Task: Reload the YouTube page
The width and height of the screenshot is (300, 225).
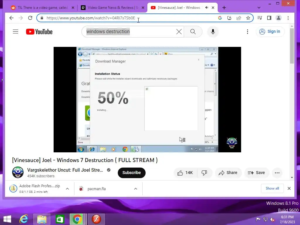Action: point(30,18)
